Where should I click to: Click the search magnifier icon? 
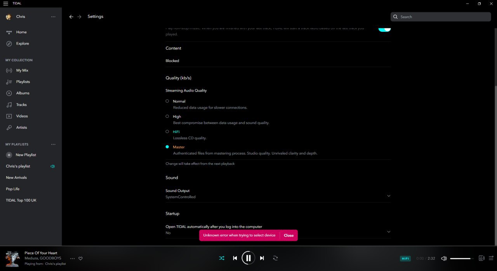396,17
